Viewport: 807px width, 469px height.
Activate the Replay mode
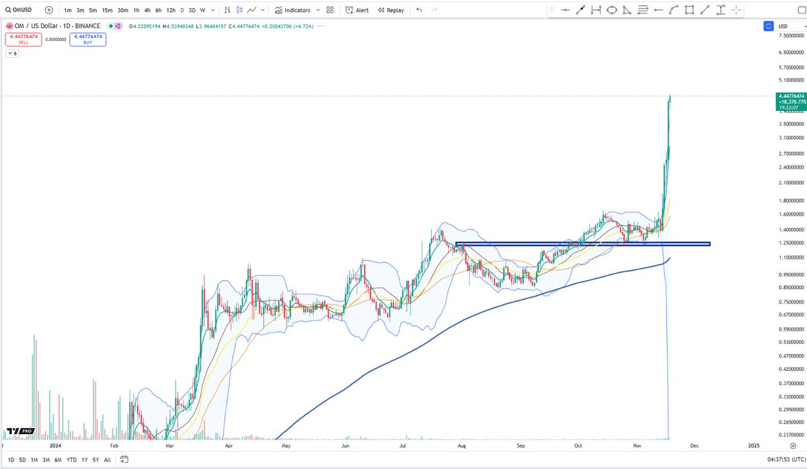click(390, 9)
